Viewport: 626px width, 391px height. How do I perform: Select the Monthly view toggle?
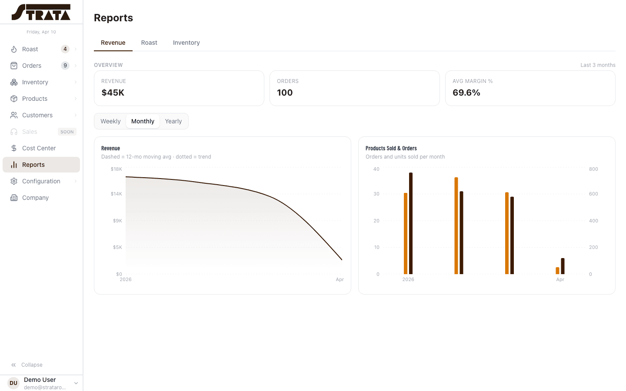[143, 121]
